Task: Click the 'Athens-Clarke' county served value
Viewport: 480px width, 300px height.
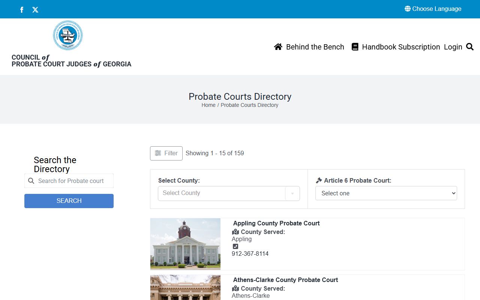Action: coord(251,295)
